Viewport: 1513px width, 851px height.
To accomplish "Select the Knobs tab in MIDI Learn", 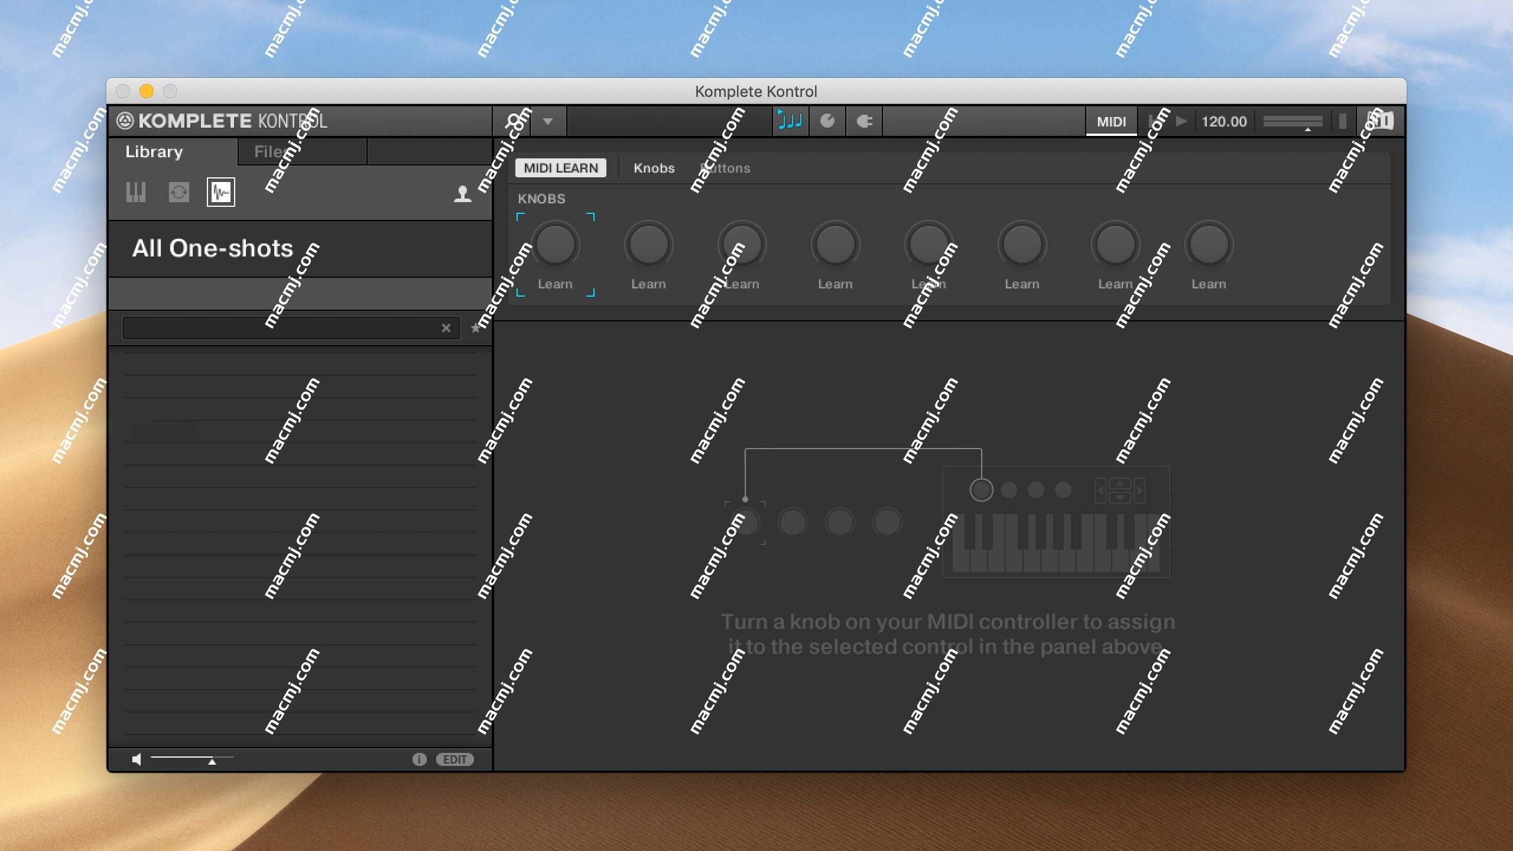I will click(x=654, y=167).
